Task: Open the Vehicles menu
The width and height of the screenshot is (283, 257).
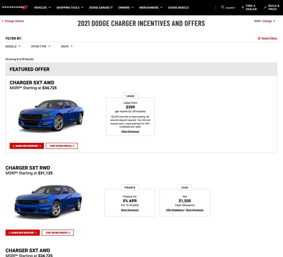Action: 42,8
